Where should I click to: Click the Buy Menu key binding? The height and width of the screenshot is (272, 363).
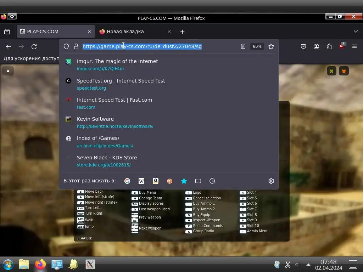pos(144,192)
